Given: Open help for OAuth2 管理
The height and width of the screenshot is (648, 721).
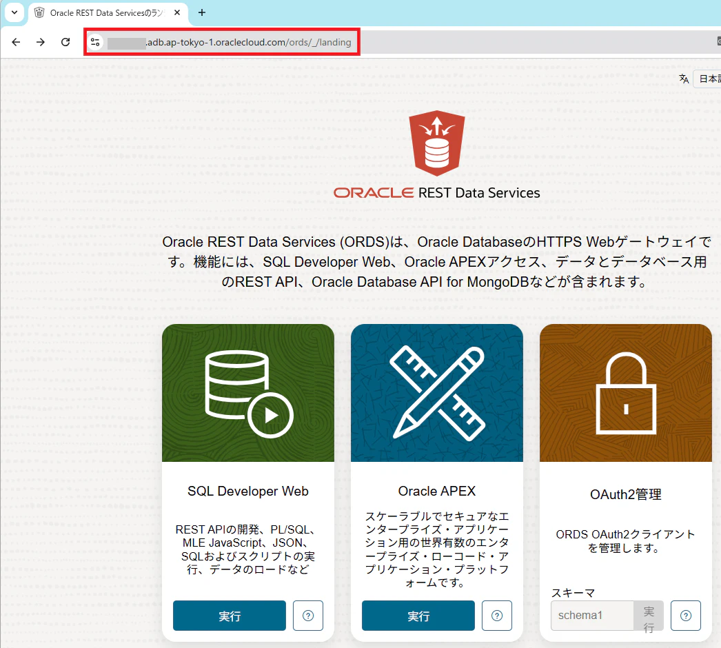Looking at the screenshot, I should coord(686,616).
